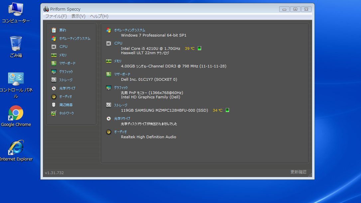
Task: Click monitor graphics icon in summary pane
Action: [x=109, y=87]
